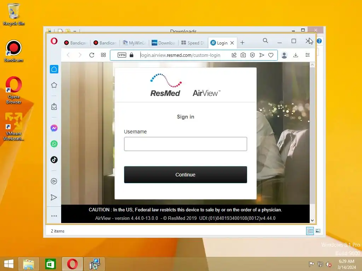Viewport: 362px width, 271px height.
Task: Go back to previous page
Action: [68, 55]
